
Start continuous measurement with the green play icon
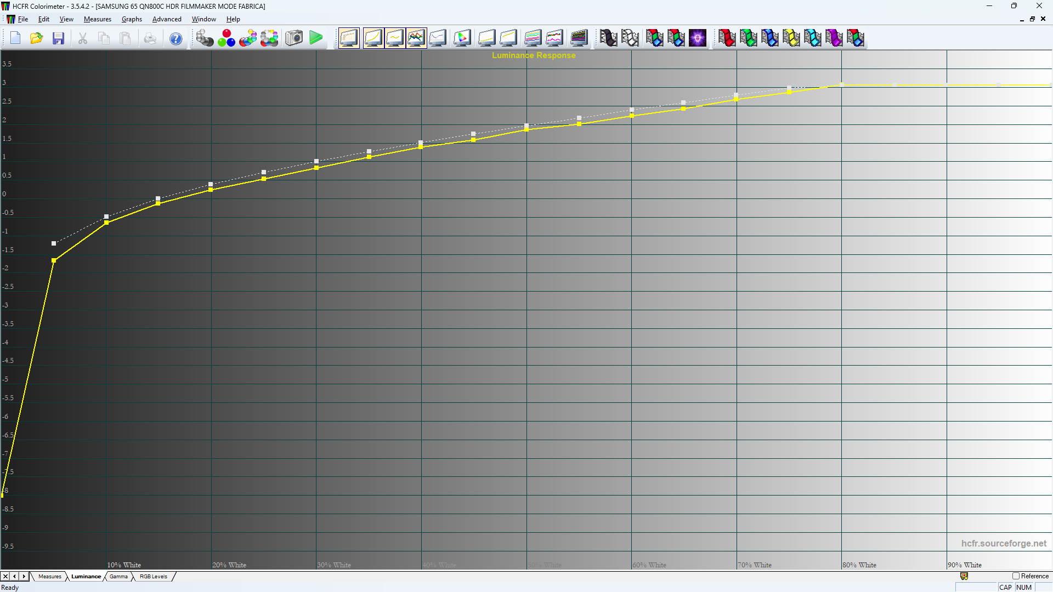click(x=316, y=38)
